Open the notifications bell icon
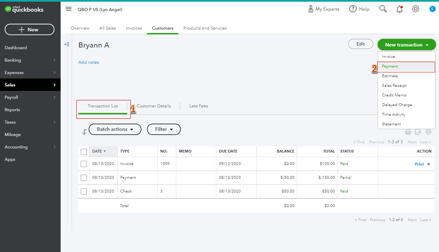Screen dimensions: 439x252 pyautogui.click(x=399, y=9)
